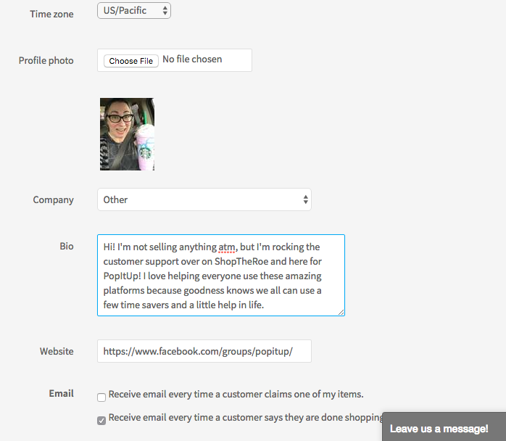Screen dimensions: 506x441
Task: Click the underlined word 'atm' in the bio
Action: click(x=226, y=247)
